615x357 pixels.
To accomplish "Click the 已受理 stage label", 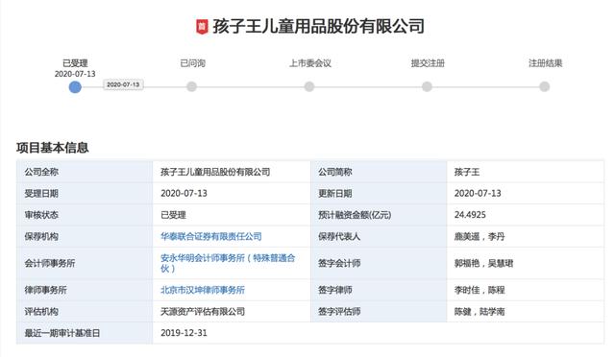I will pyautogui.click(x=75, y=63).
